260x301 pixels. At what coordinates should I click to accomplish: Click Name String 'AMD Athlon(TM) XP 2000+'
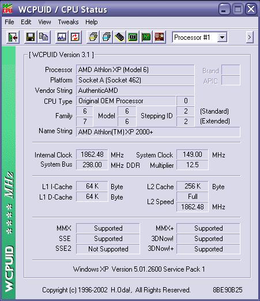158,132
